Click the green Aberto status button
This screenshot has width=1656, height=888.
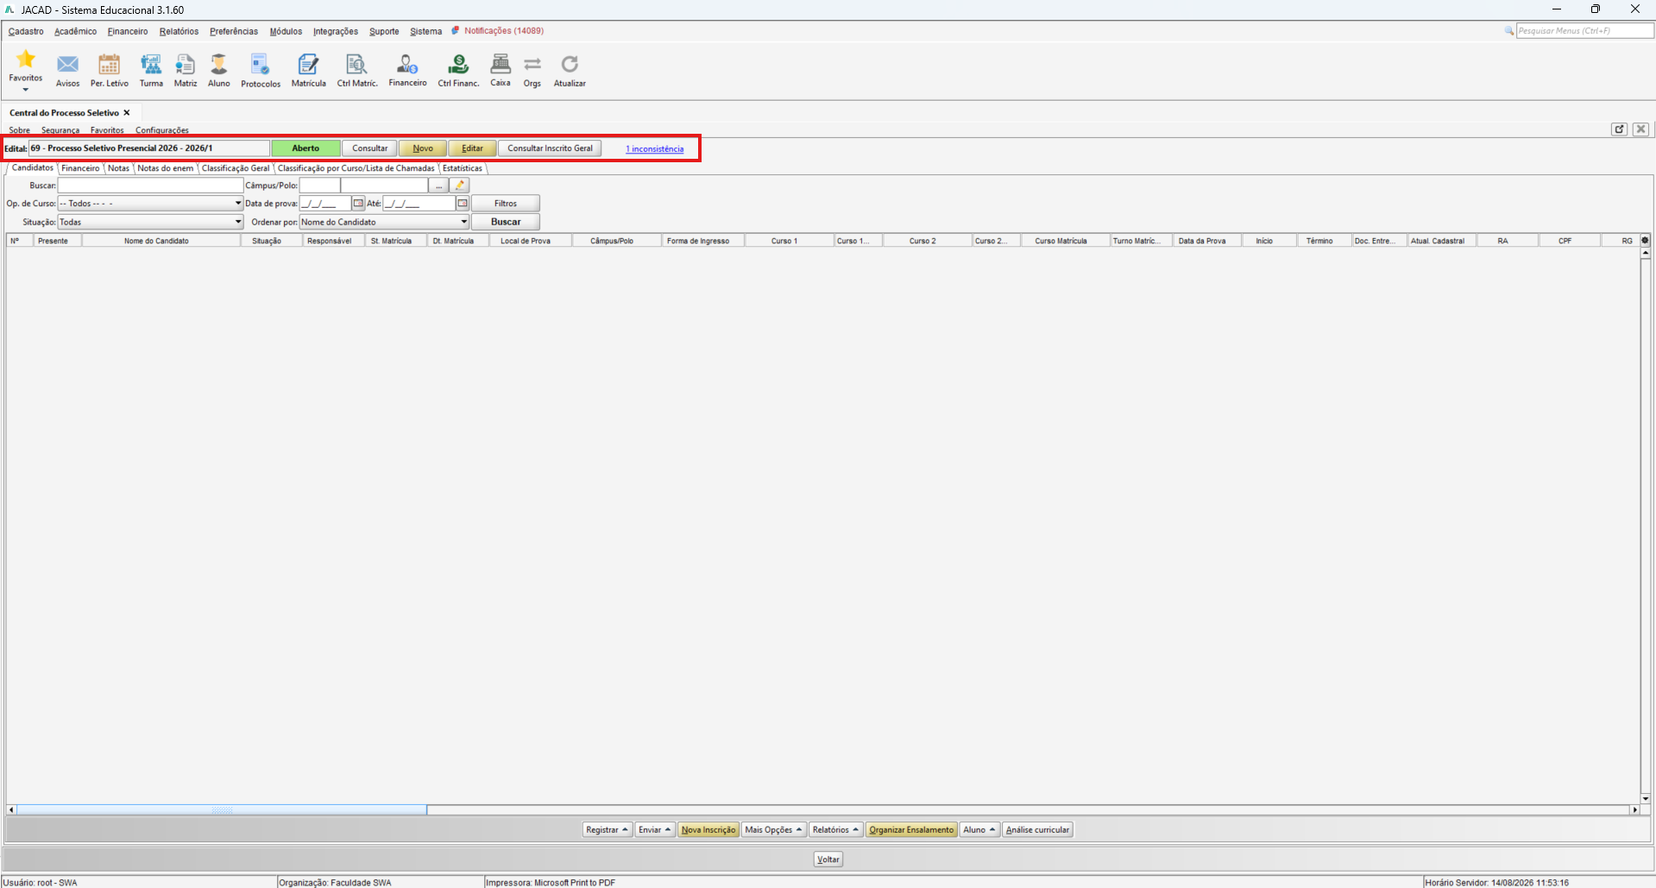pos(305,148)
